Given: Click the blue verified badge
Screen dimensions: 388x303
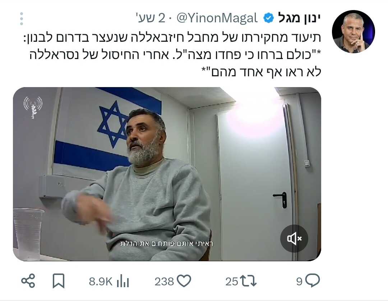Looking at the screenshot, I should (x=268, y=18).
